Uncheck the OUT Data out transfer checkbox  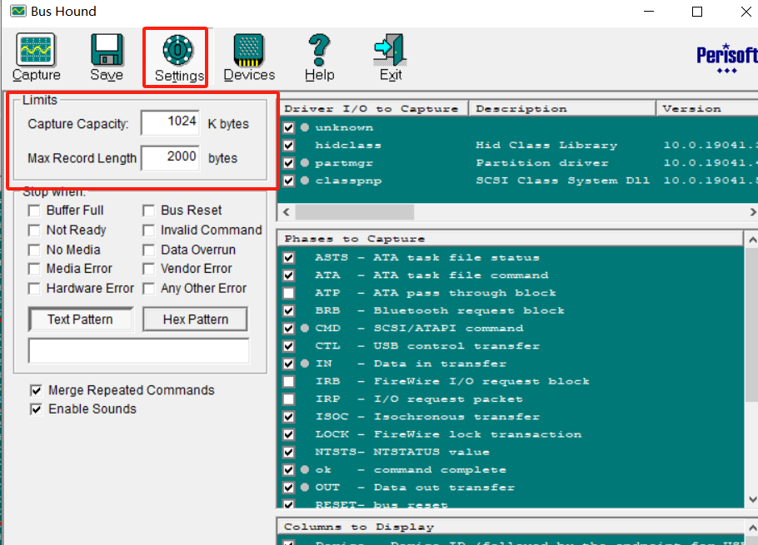click(x=288, y=488)
